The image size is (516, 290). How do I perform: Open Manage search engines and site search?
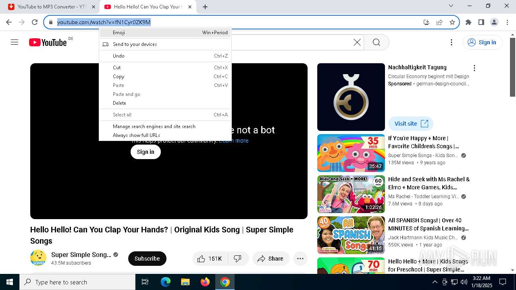point(165,126)
